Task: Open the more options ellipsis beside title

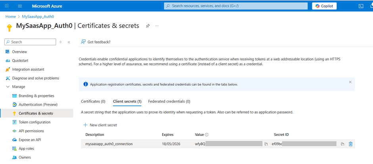Action: [157, 26]
